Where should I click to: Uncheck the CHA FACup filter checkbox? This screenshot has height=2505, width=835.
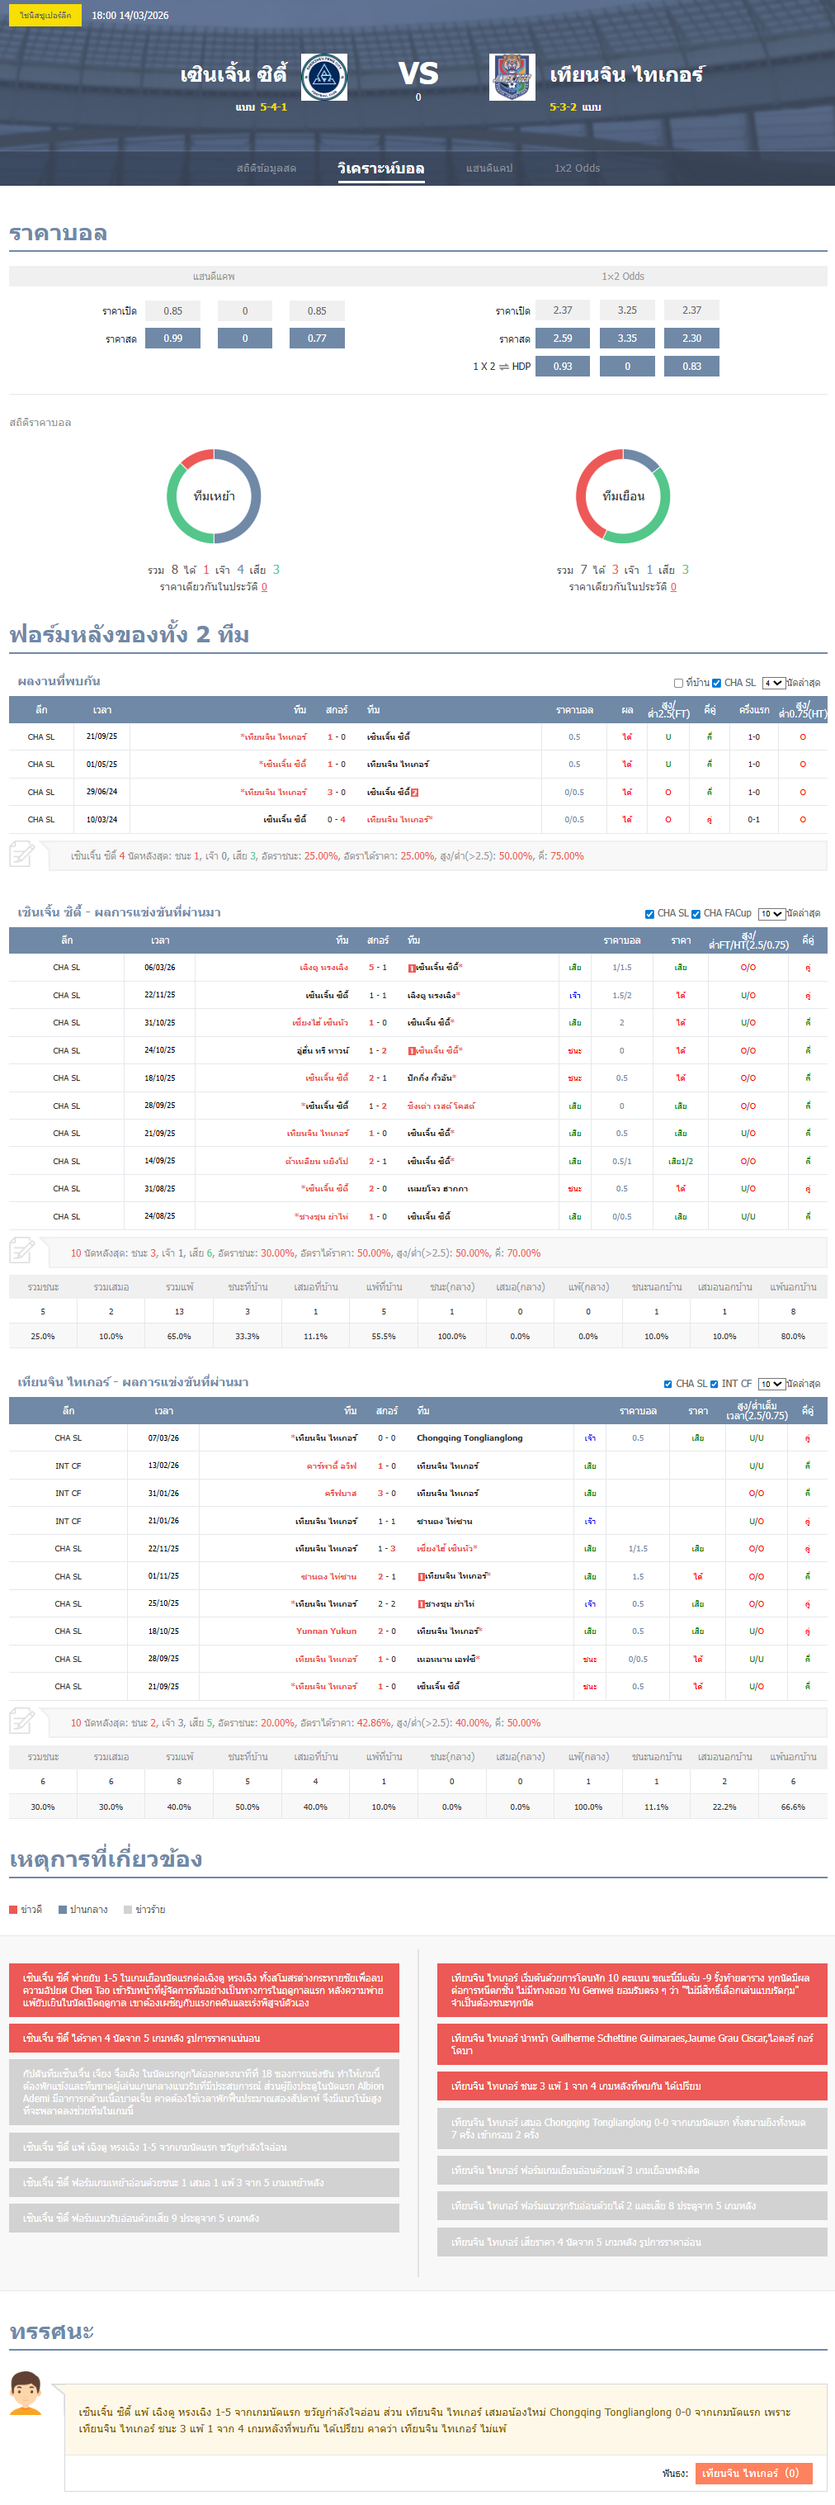tap(696, 913)
